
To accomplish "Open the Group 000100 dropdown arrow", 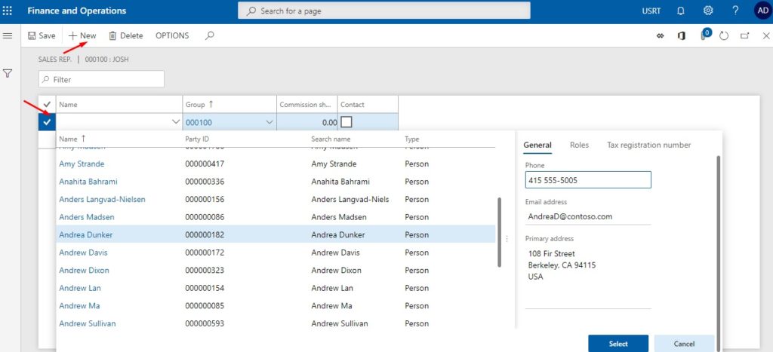I will tap(269, 122).
